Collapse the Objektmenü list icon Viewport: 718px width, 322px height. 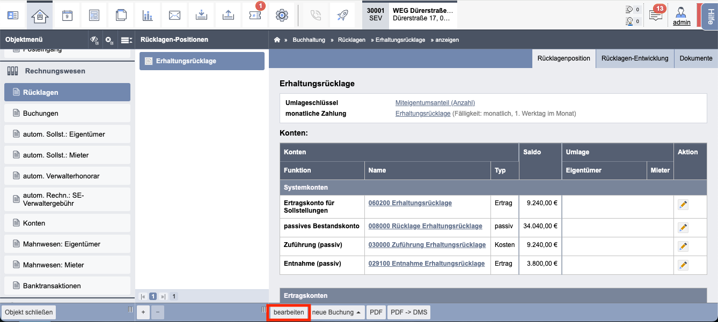(x=126, y=40)
